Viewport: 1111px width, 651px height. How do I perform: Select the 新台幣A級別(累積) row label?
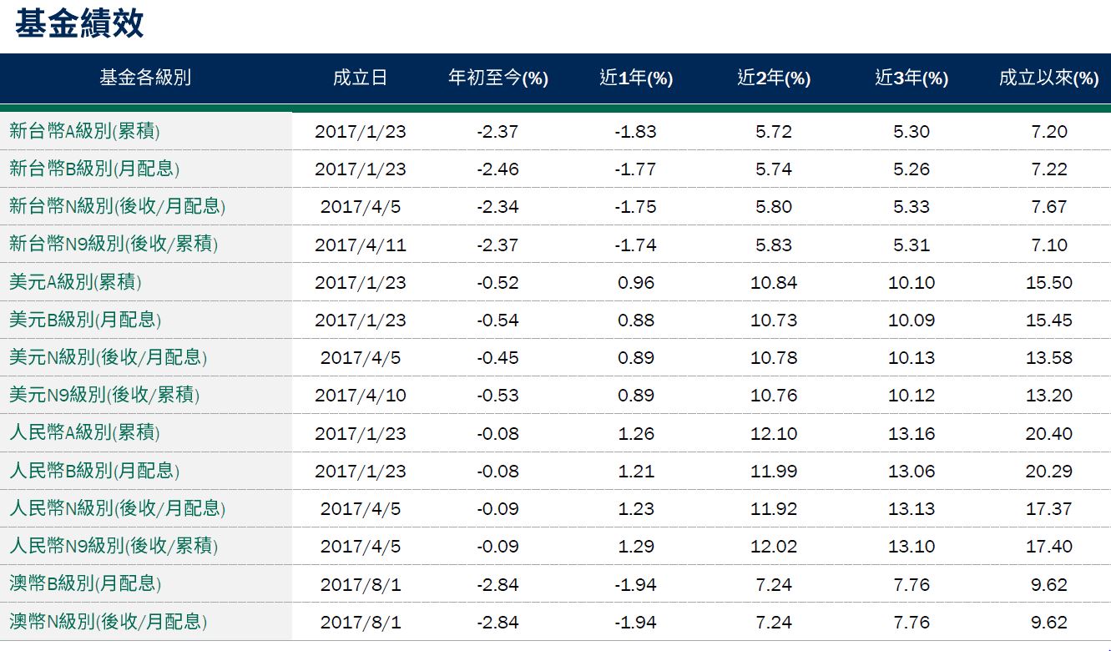(x=84, y=131)
